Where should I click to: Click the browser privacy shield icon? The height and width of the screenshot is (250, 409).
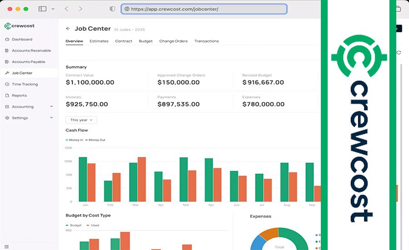[112, 9]
